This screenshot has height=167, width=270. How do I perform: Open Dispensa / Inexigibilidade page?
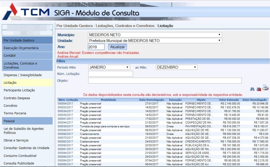(23, 75)
